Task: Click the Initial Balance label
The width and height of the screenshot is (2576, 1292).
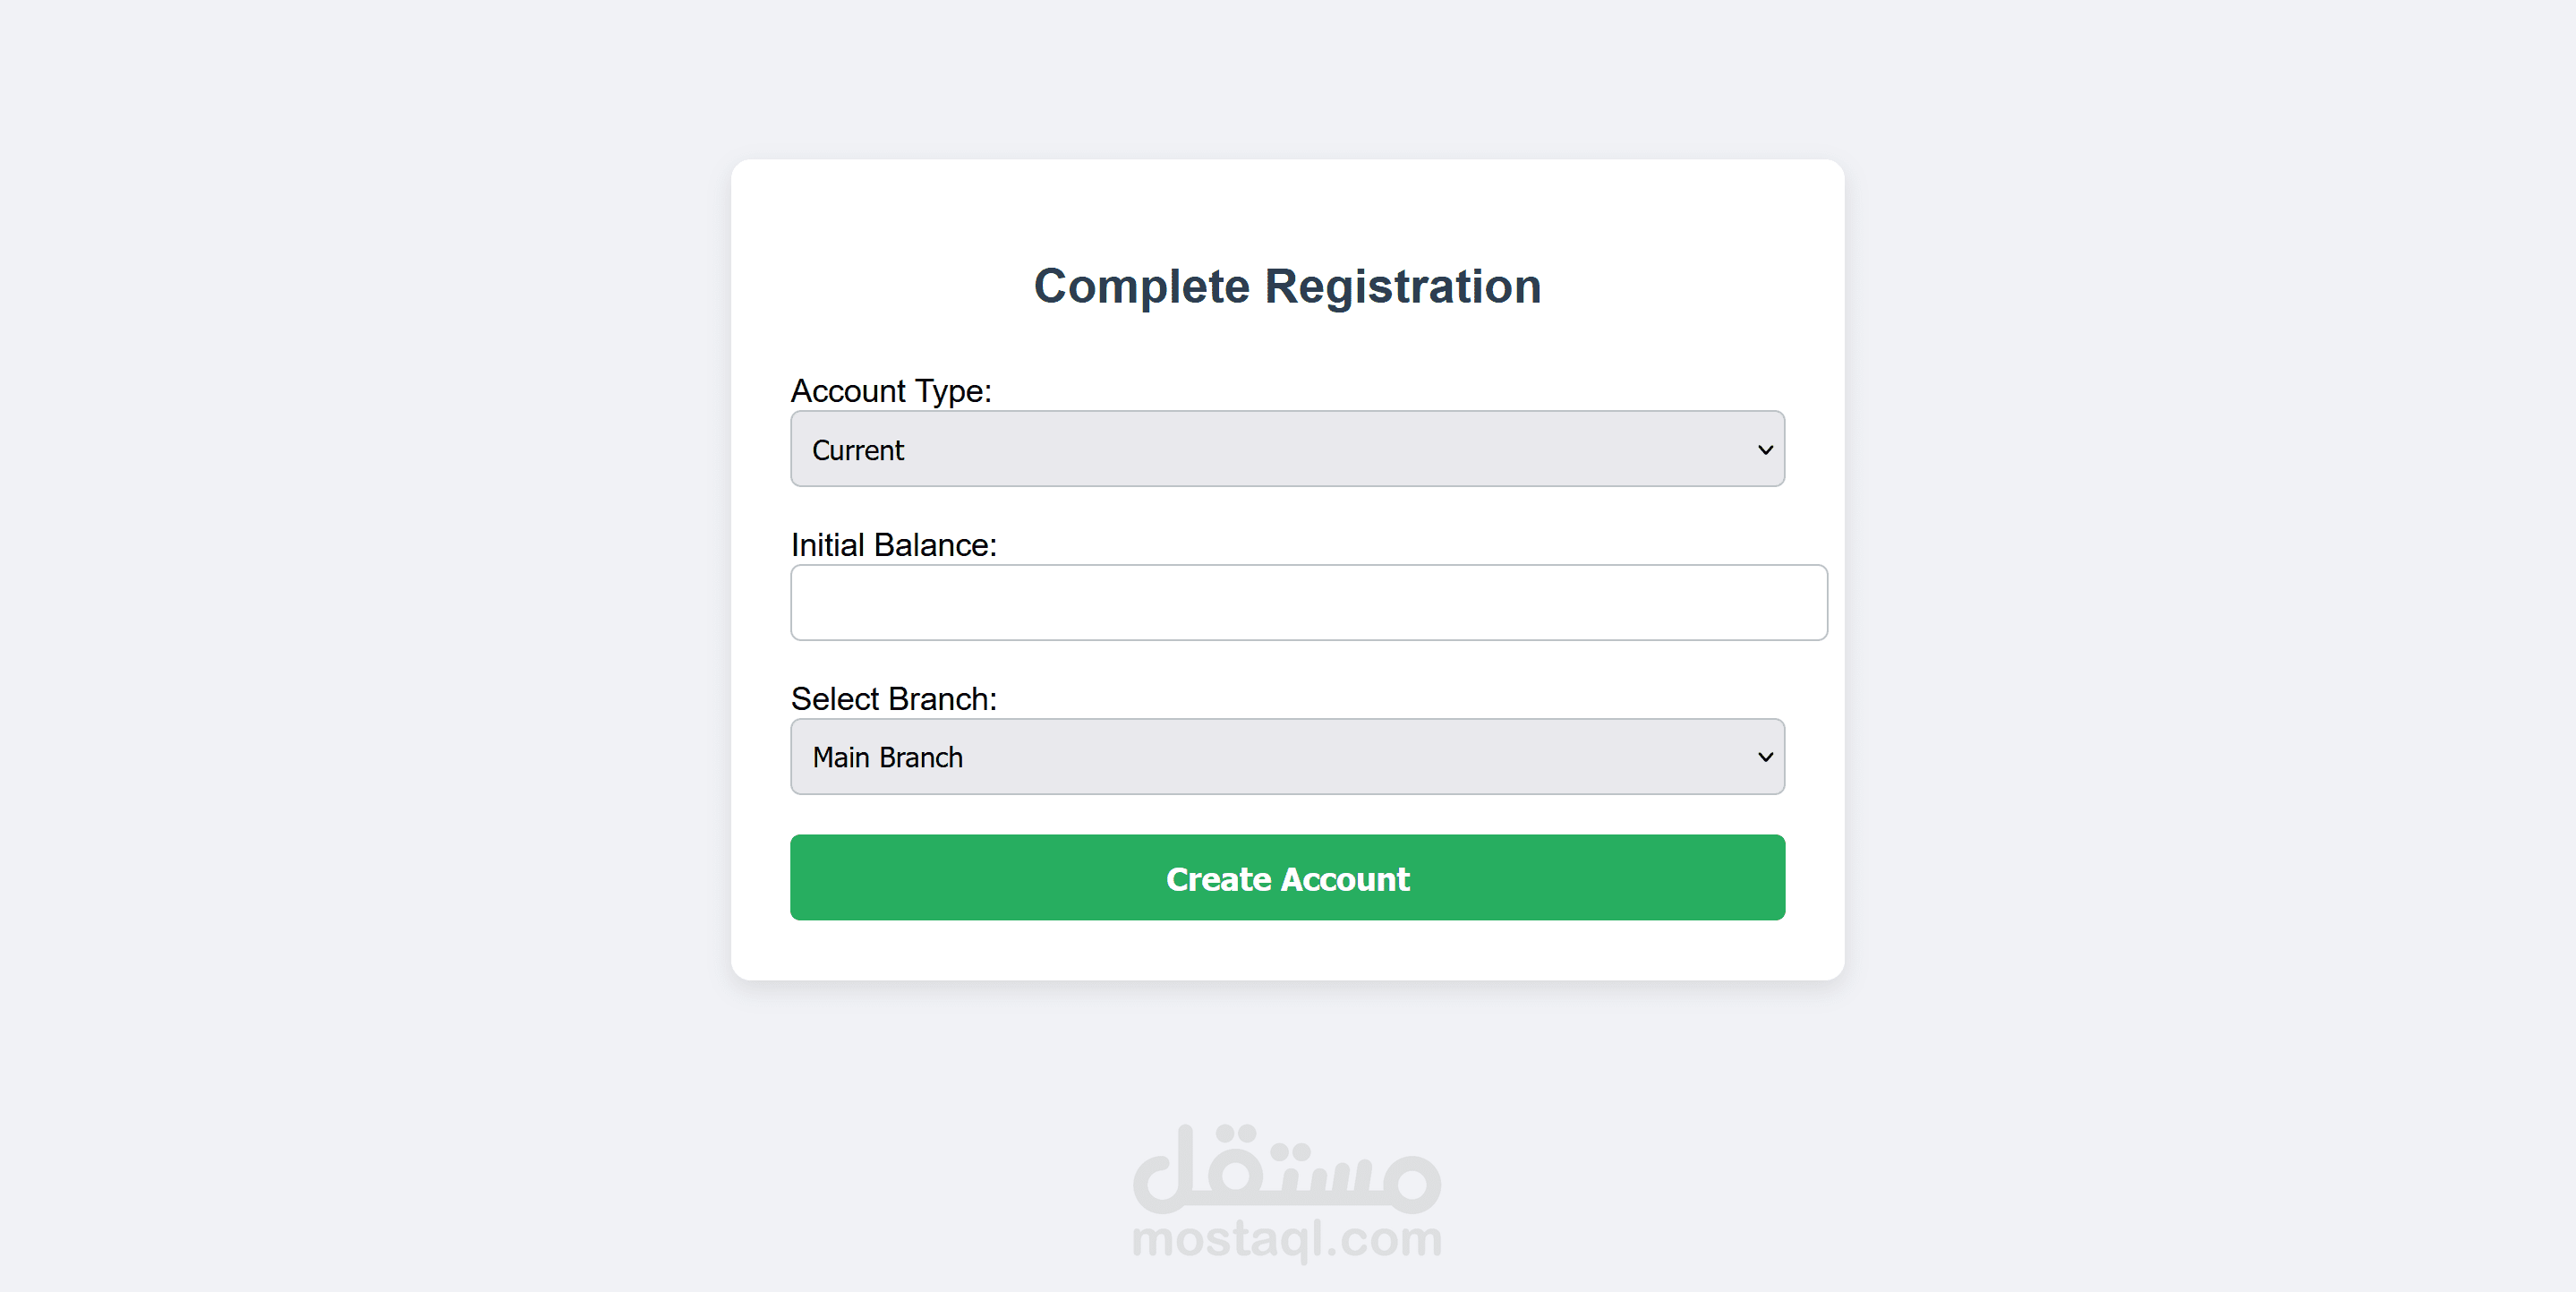Action: 894,545
